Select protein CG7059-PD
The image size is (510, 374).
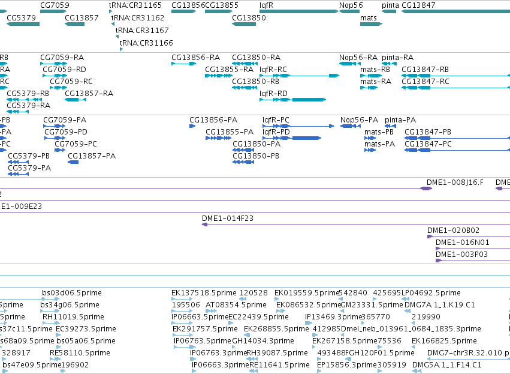click(55, 138)
